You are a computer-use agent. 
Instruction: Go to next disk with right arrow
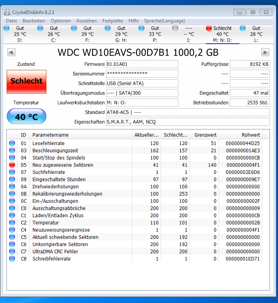point(265,52)
